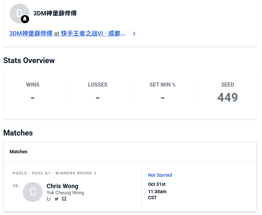Select the Matches header inside the card
The image size is (262, 215).
18,152
